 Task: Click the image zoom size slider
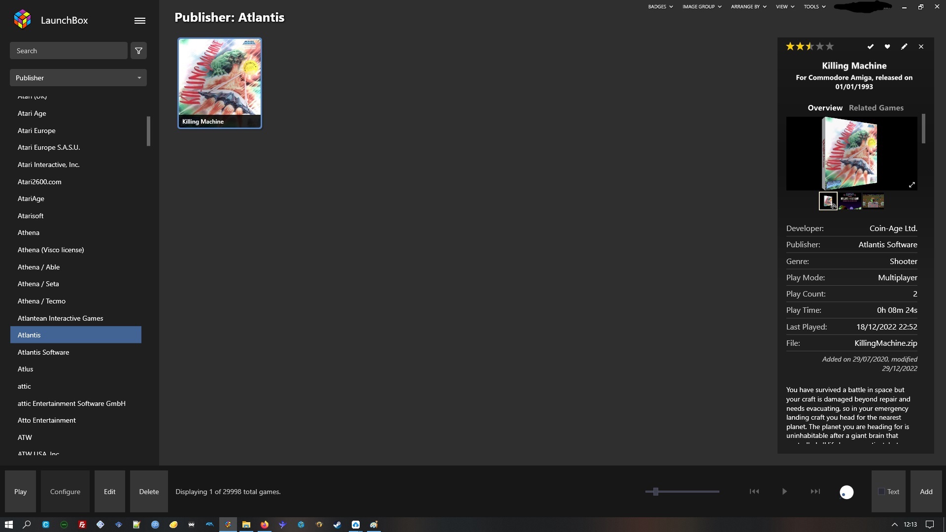pyautogui.click(x=682, y=492)
